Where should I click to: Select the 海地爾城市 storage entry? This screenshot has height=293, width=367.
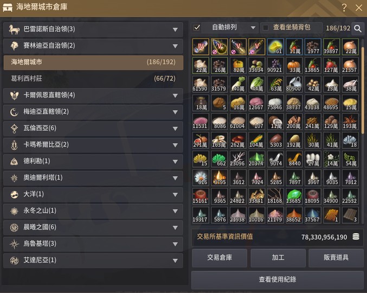[x=93, y=62]
